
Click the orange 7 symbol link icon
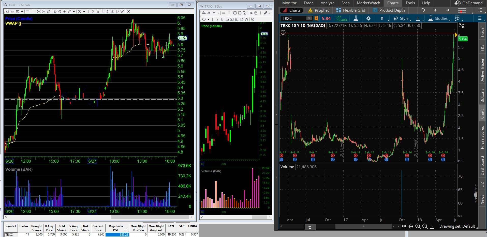point(316,18)
